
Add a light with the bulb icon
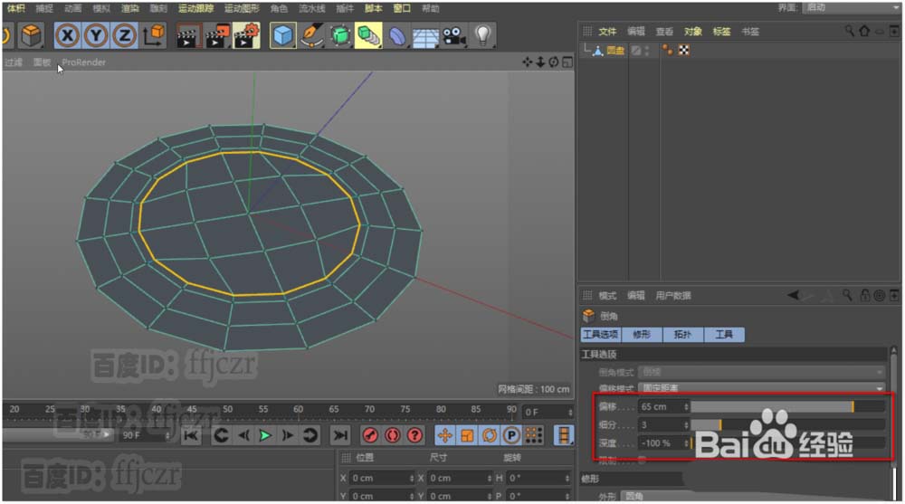coord(483,35)
